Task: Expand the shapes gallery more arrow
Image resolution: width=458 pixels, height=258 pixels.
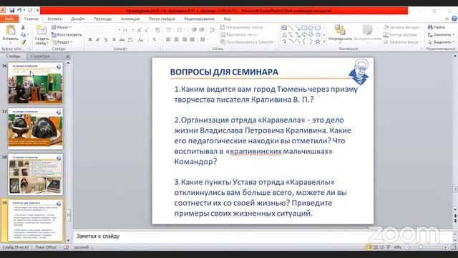Action: (x=324, y=42)
